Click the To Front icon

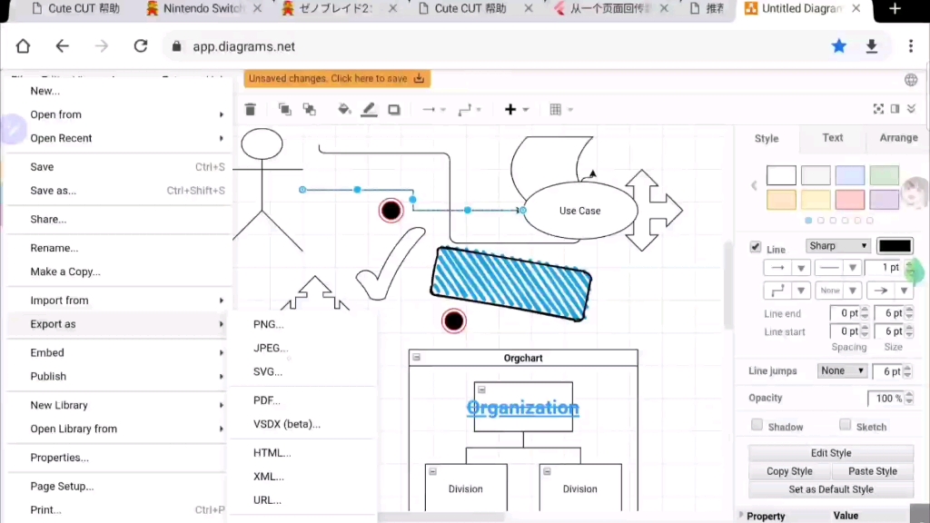point(284,109)
